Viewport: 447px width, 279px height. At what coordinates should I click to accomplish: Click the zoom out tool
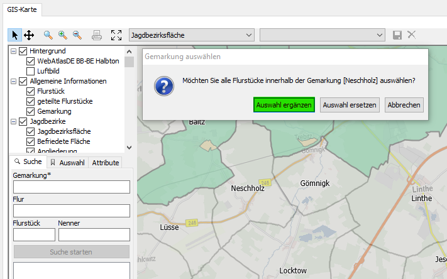pos(77,35)
